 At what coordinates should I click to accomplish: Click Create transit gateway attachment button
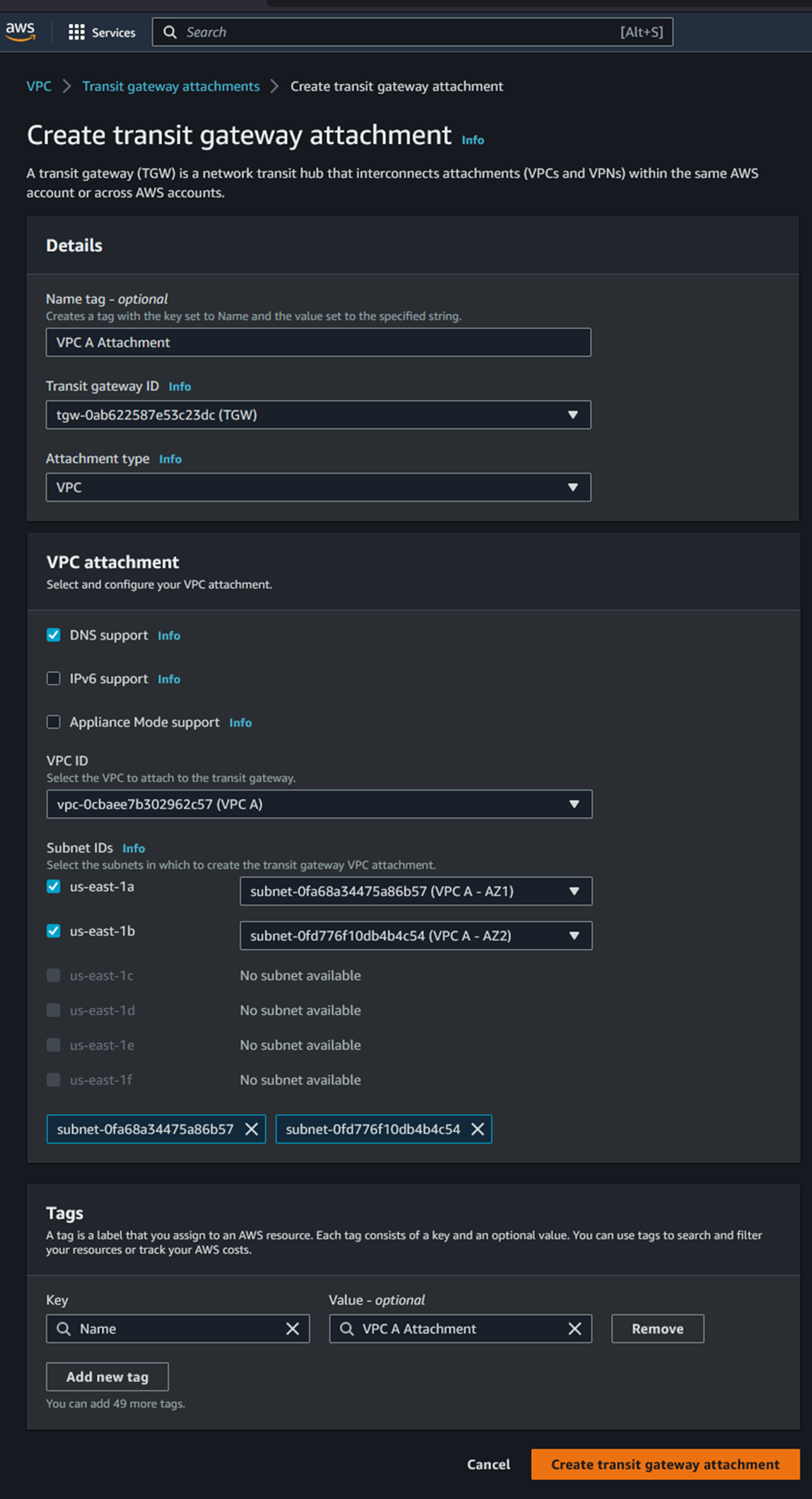665,1464
